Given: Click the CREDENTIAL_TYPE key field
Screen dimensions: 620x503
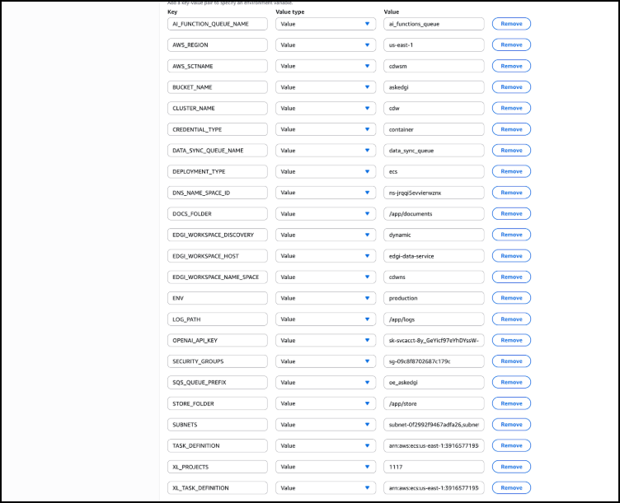Looking at the screenshot, I should click(218, 129).
